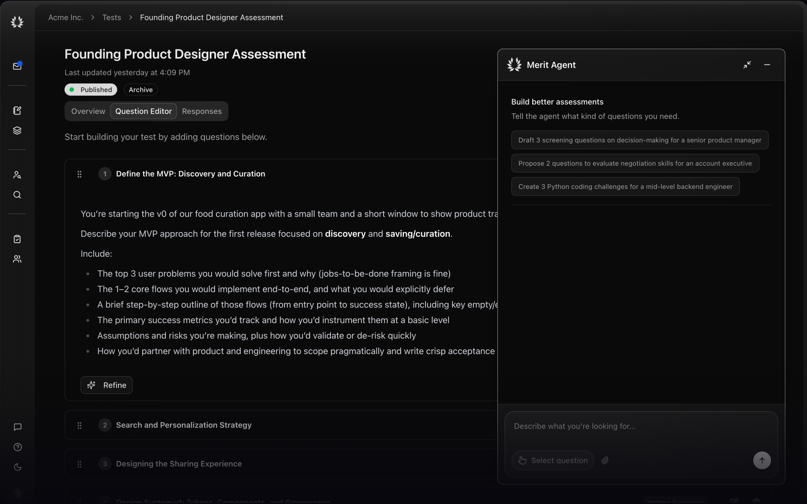Screen dimensions: 807x504
Task: Toggle the Published status pill
Action: tap(91, 89)
